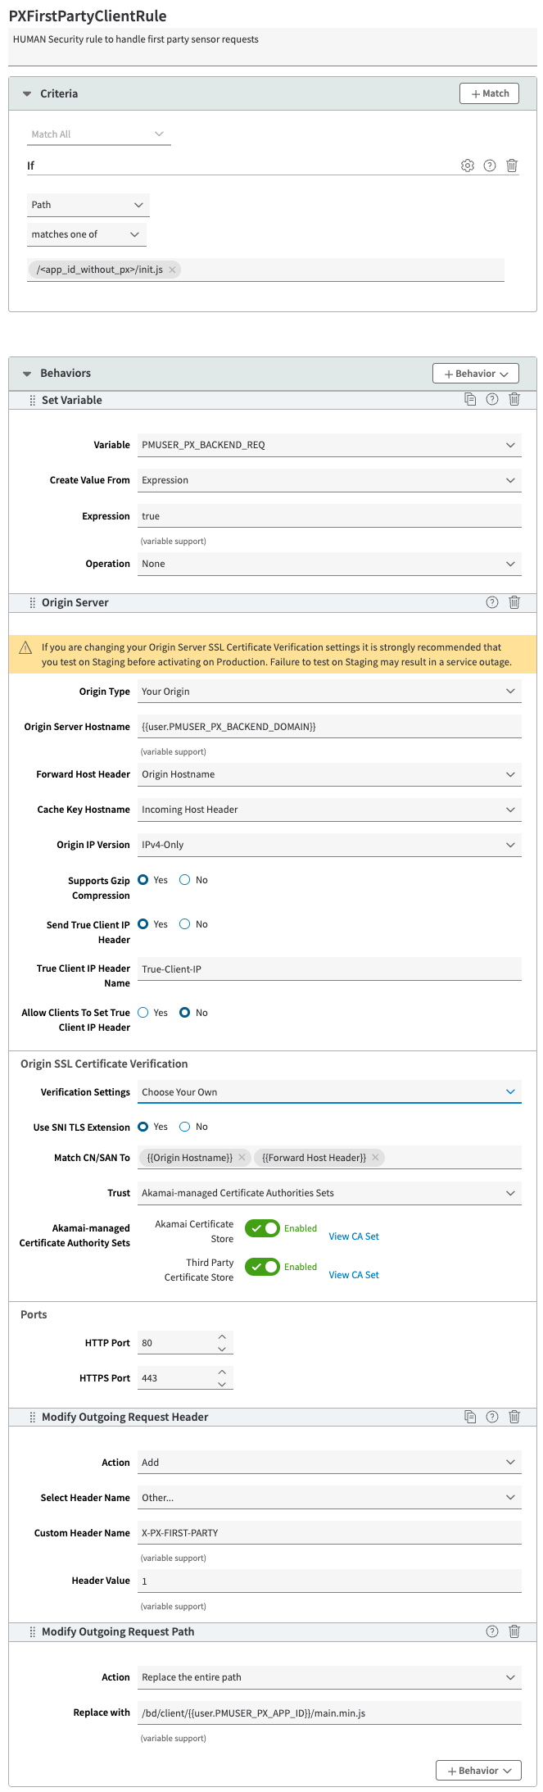The width and height of the screenshot is (543, 1792).
Task: Increase the HTTP Port value
Action: pos(222,1336)
